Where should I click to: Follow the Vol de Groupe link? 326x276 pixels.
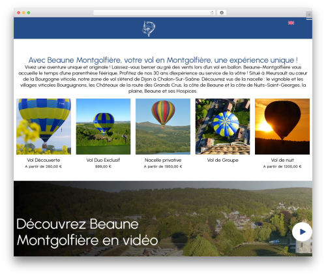coord(223,161)
